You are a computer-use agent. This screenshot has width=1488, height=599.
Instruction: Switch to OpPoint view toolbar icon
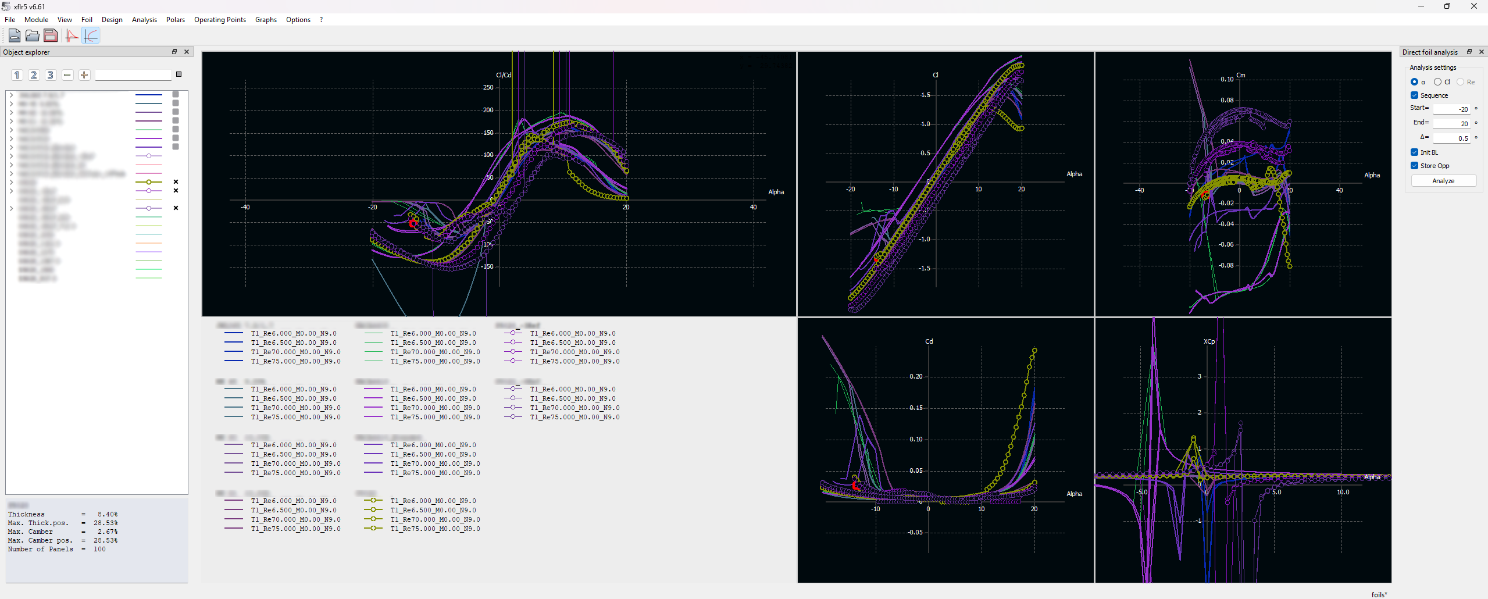tap(72, 35)
